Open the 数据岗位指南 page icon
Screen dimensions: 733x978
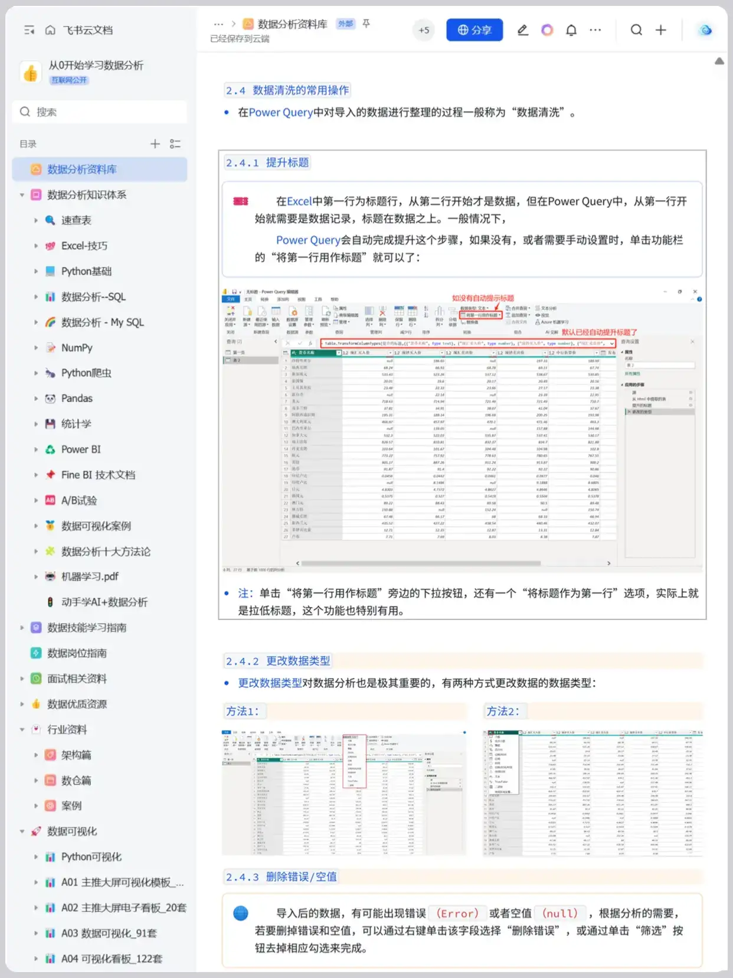[36, 653]
